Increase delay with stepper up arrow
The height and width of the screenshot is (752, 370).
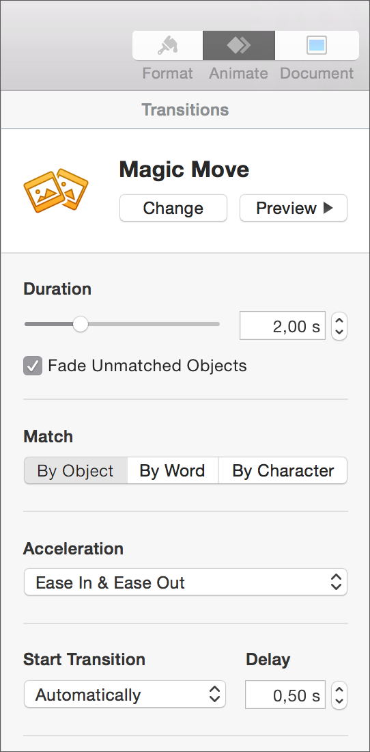pos(339,688)
